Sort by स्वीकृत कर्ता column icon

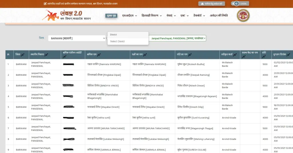[235, 55]
